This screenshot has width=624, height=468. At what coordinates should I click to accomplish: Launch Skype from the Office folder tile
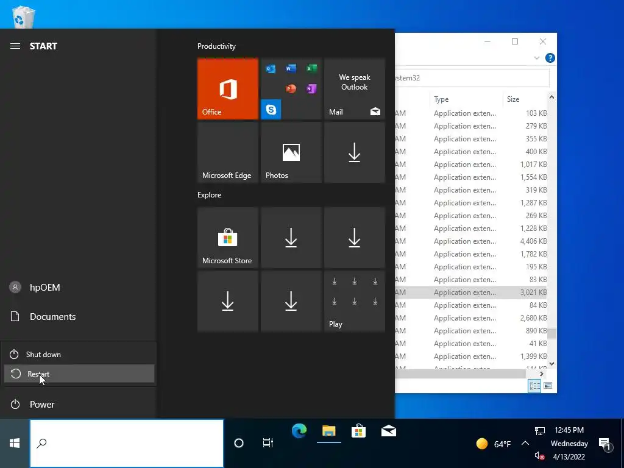click(x=271, y=109)
